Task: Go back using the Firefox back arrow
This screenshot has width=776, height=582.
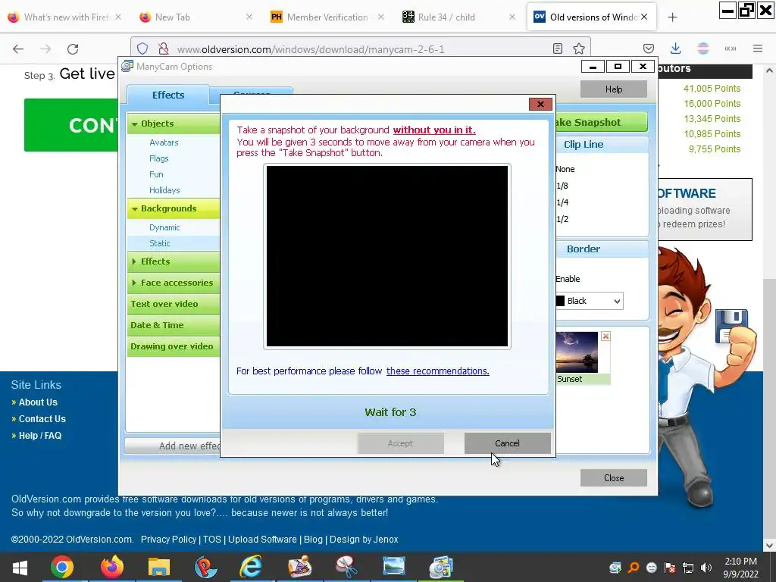Action: (x=18, y=48)
